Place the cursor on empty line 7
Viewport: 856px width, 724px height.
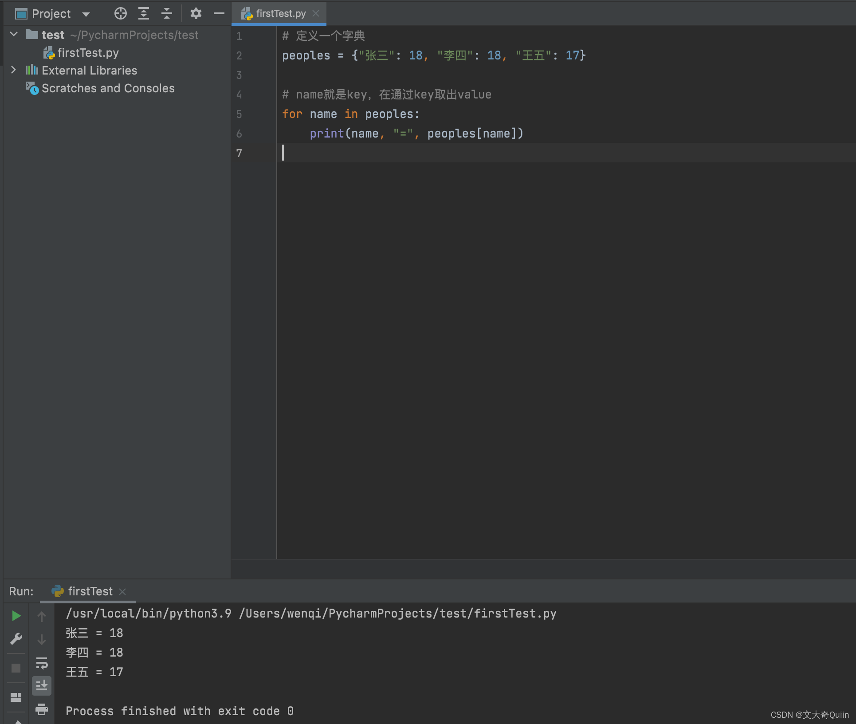click(566, 153)
